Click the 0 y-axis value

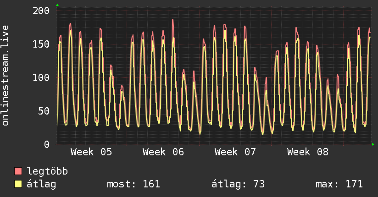click(x=47, y=144)
